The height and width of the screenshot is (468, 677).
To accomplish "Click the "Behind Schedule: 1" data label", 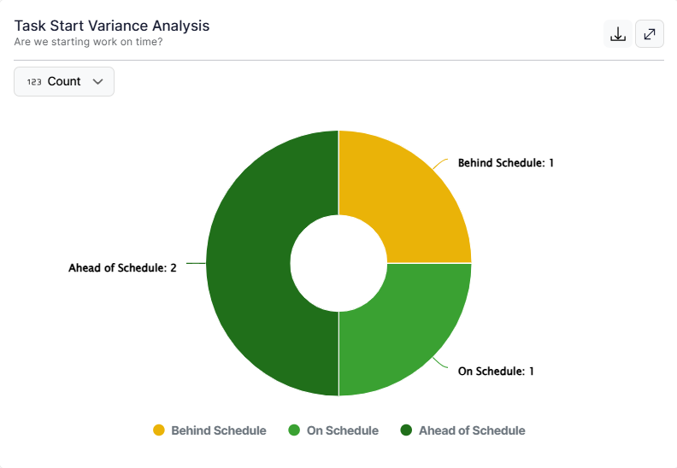I will pyautogui.click(x=505, y=162).
